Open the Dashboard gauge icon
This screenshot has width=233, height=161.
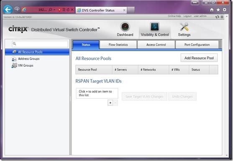pos(125,27)
